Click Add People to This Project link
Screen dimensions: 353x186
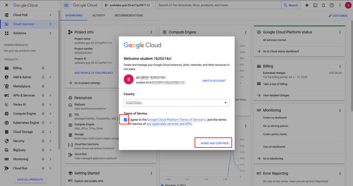94,73
